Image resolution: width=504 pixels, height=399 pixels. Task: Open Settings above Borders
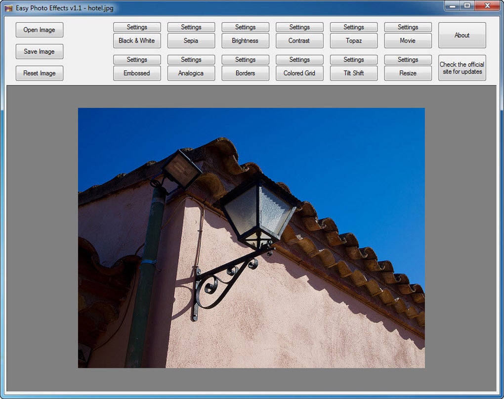click(x=245, y=59)
